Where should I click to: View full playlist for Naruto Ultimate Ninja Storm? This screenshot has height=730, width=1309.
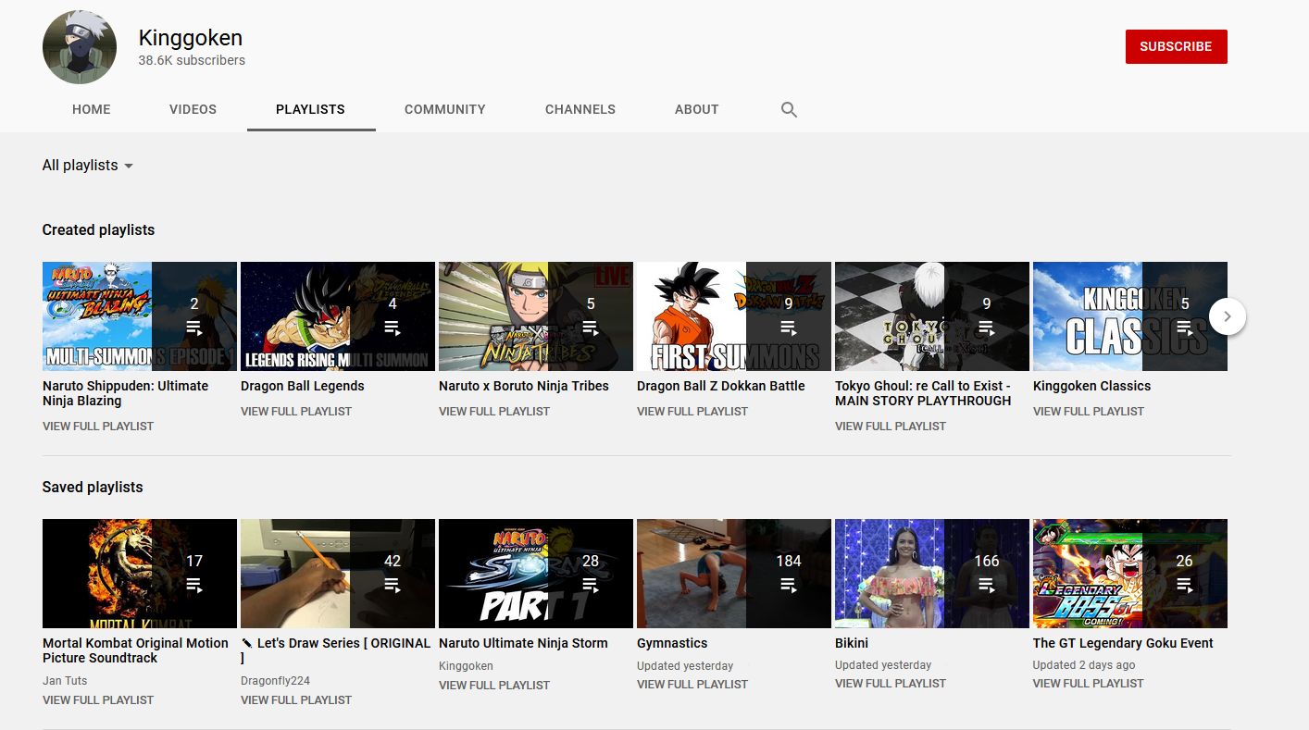click(x=494, y=686)
